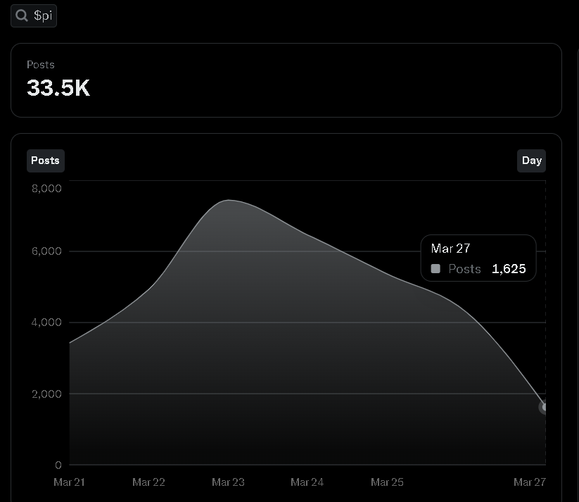Click the 6,000 y-axis label

point(46,251)
